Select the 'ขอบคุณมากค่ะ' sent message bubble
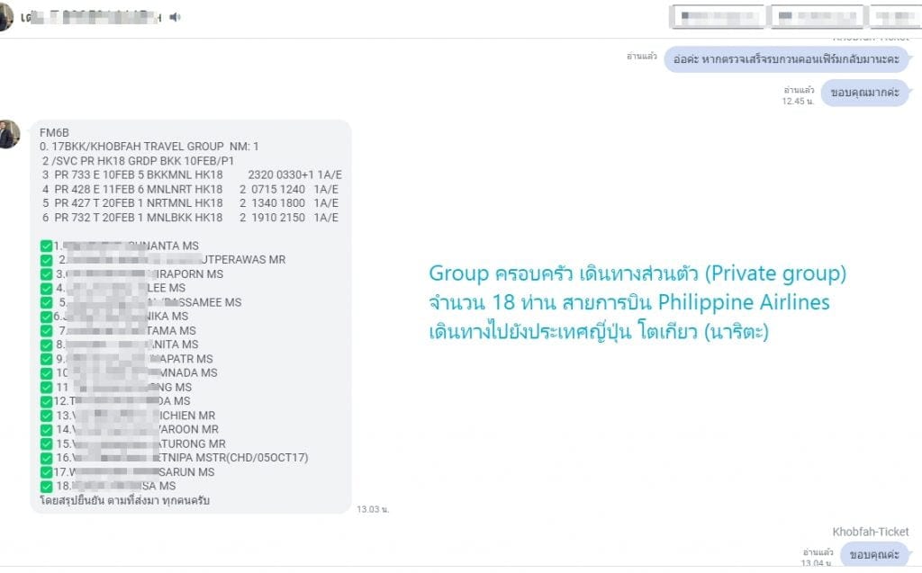 (x=865, y=93)
